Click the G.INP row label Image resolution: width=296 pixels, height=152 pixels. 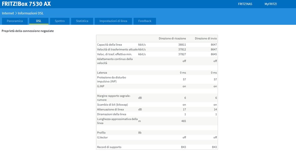101,86
